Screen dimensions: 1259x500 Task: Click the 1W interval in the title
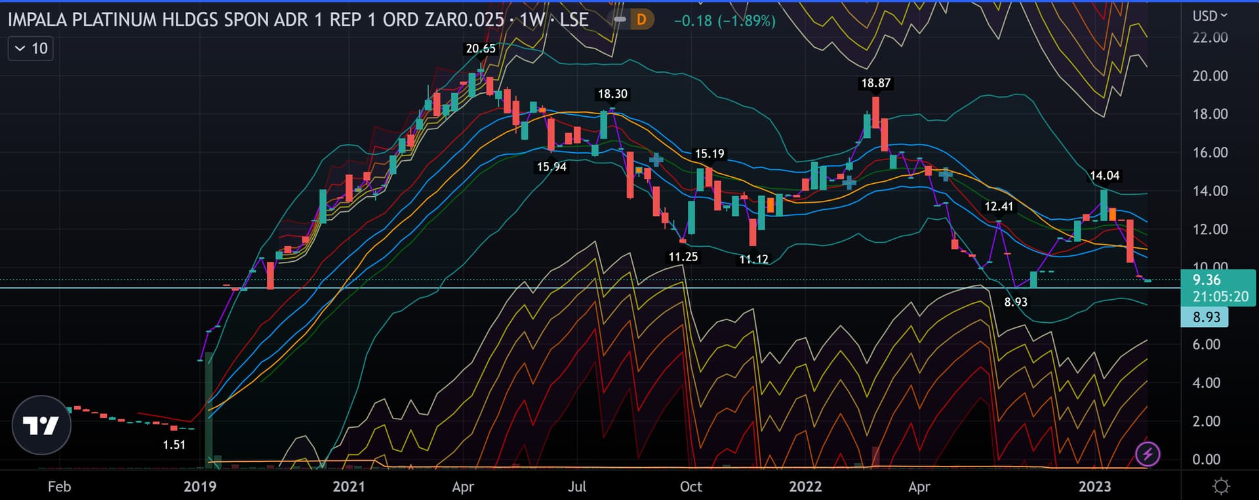click(x=532, y=20)
